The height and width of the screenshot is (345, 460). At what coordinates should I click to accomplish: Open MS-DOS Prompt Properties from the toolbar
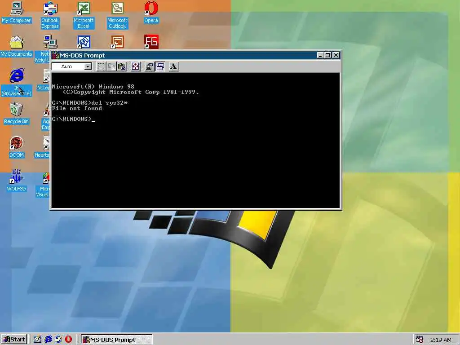[x=149, y=66]
